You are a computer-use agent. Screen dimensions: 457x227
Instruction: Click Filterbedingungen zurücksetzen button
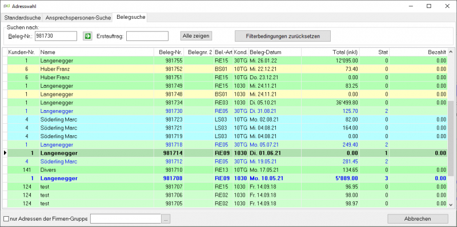click(x=283, y=37)
